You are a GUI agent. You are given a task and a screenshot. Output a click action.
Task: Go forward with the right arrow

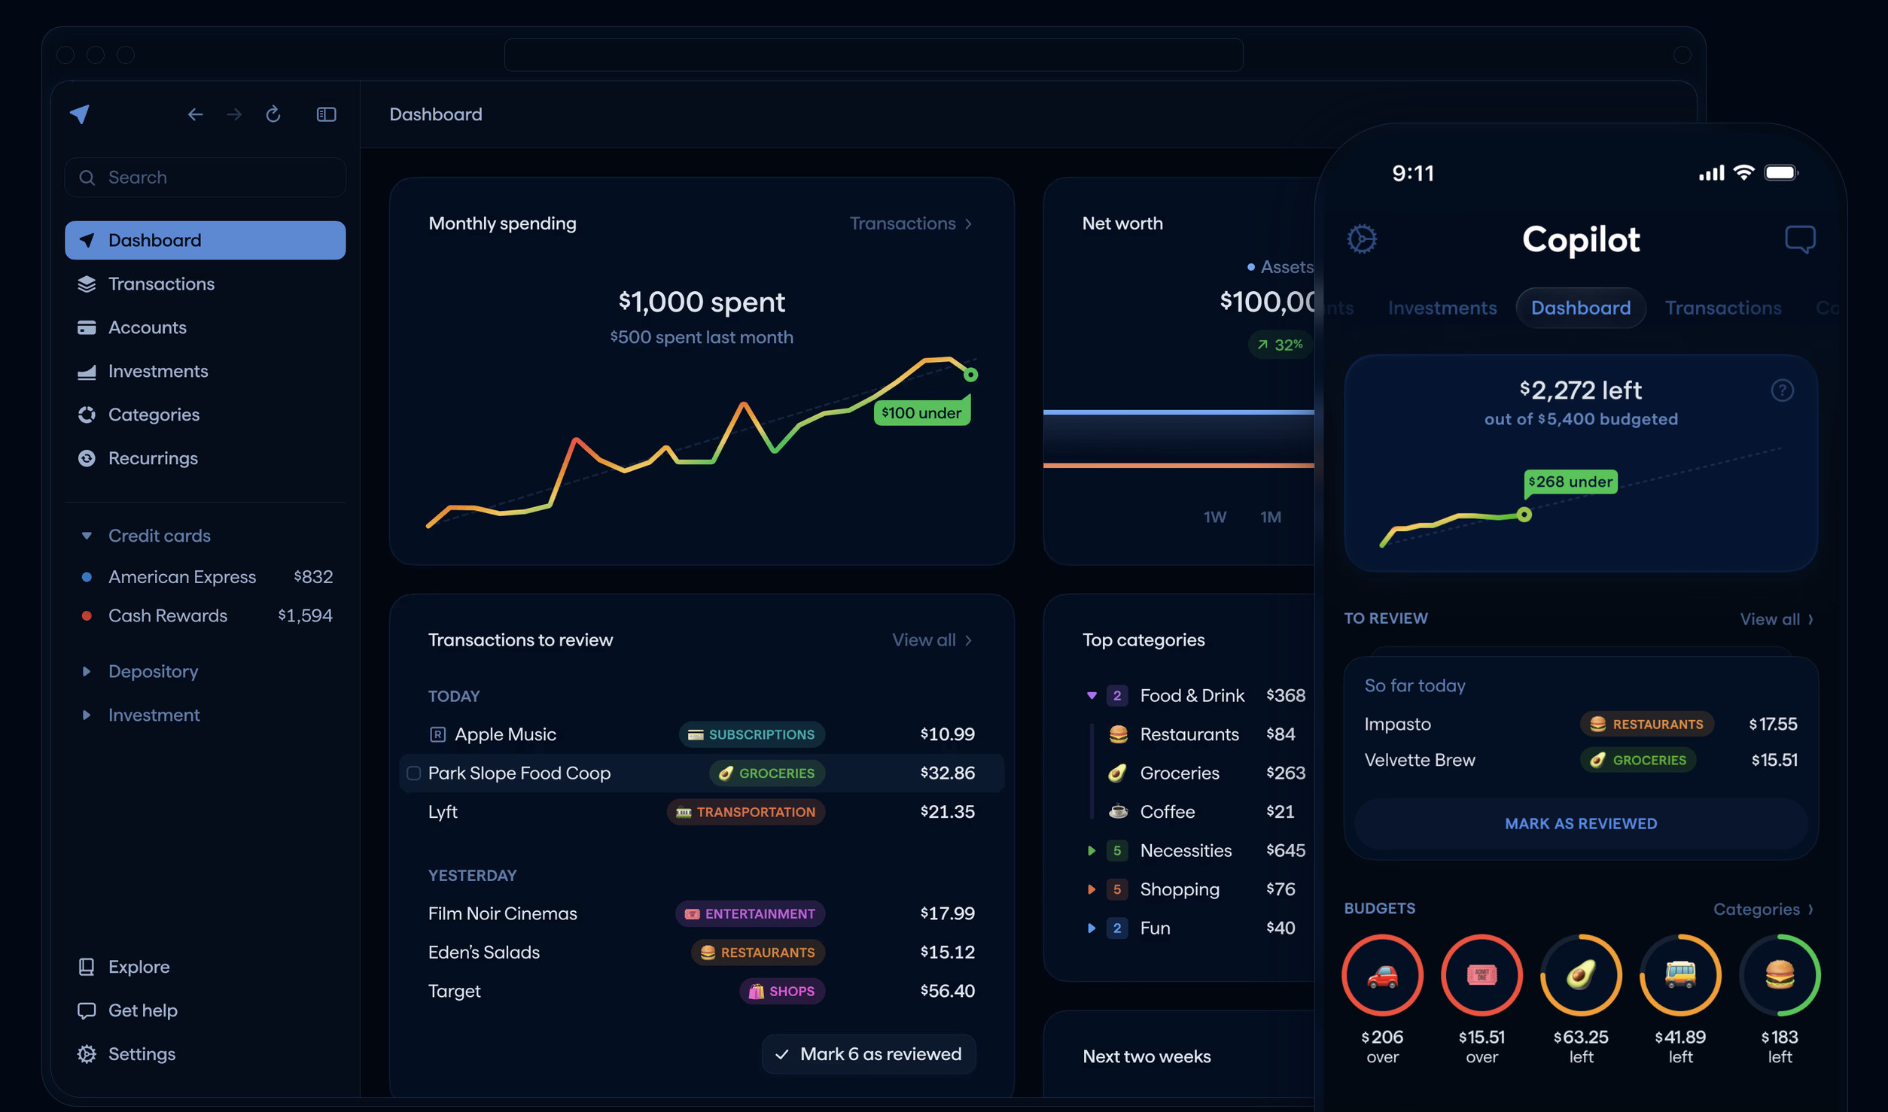pos(234,114)
